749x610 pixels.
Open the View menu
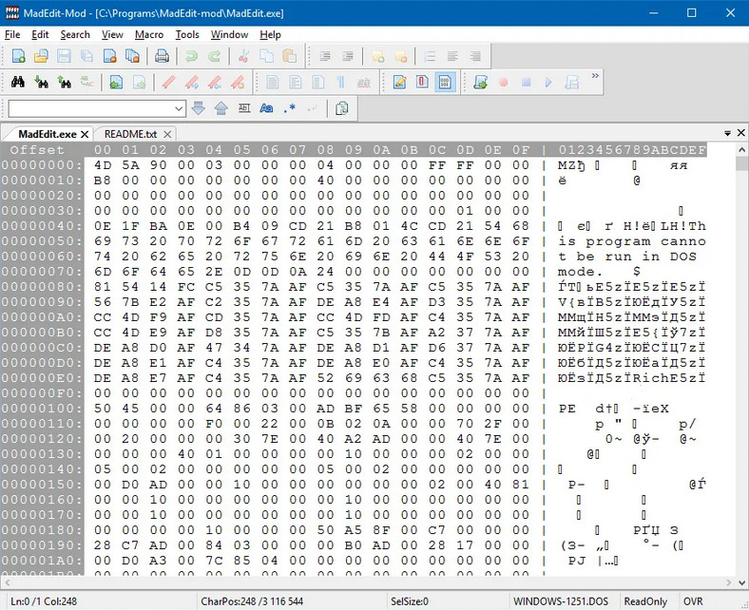pos(112,34)
